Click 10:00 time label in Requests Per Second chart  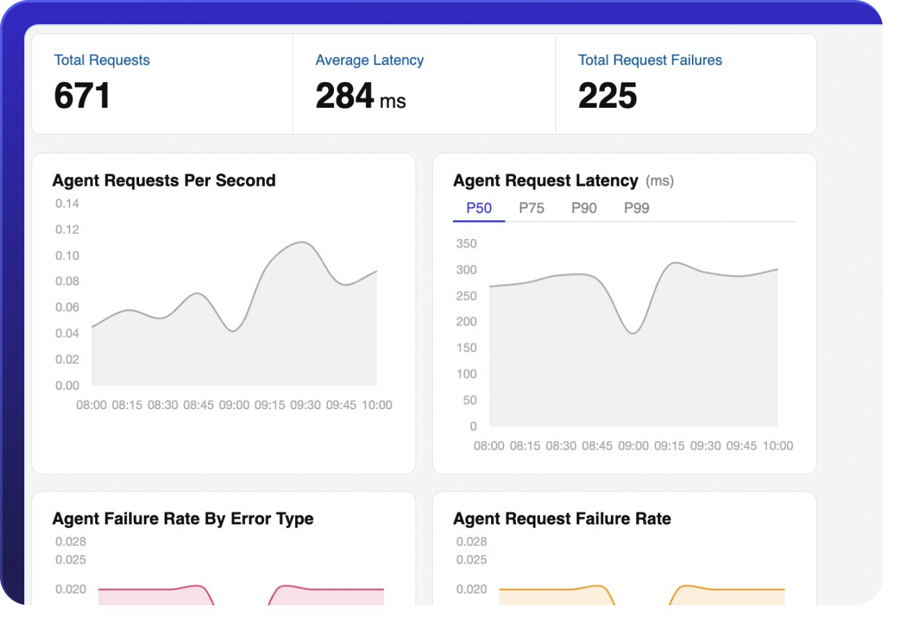click(x=377, y=405)
